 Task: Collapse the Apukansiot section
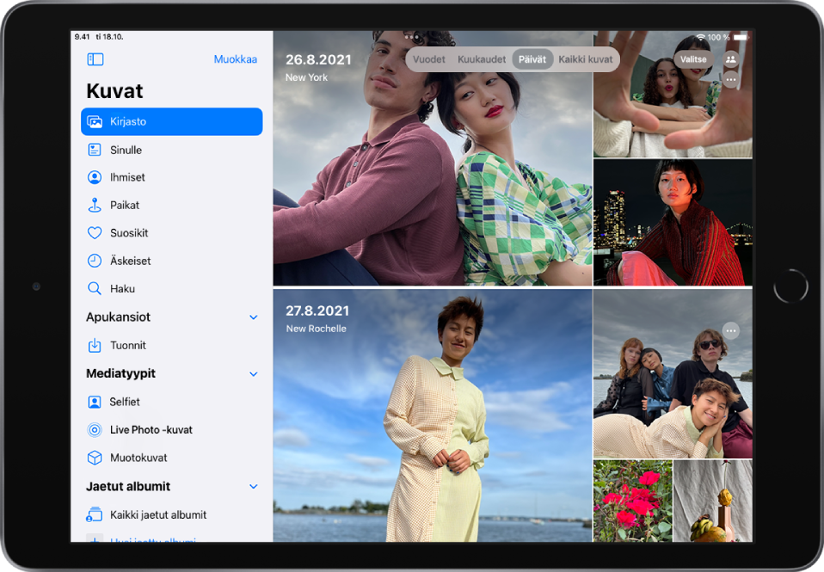254,317
